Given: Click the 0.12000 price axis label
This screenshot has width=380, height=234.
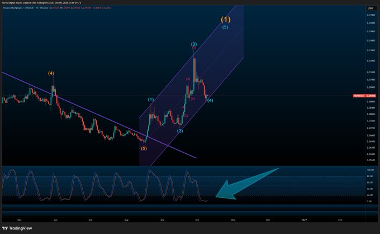Looking at the screenshot, I should (x=371, y=61).
